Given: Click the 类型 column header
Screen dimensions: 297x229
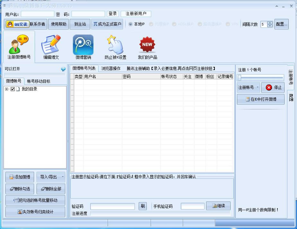Looking at the screenshot, I should pyautogui.click(x=79, y=76).
